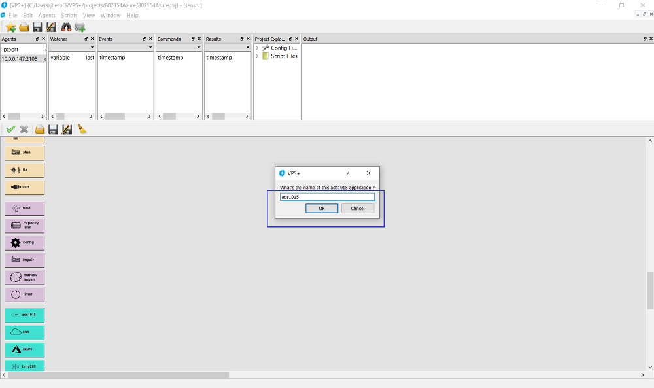Open the Commands filter dropdown
654x388 pixels.
[199, 48]
